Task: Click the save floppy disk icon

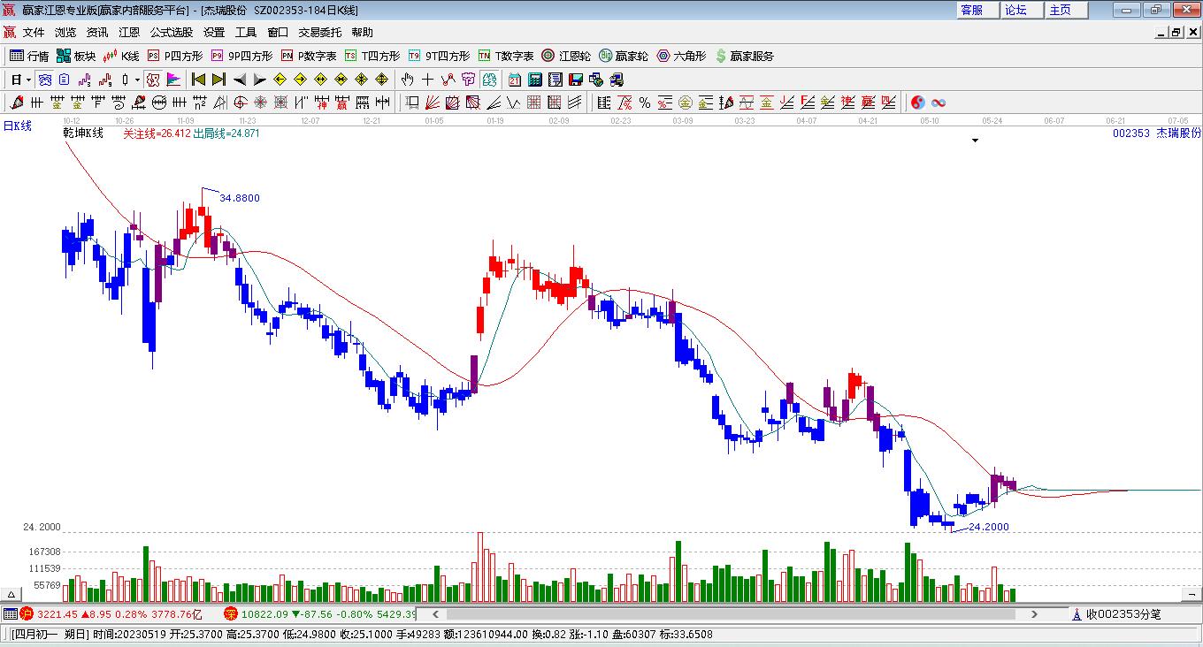Action: (575, 80)
